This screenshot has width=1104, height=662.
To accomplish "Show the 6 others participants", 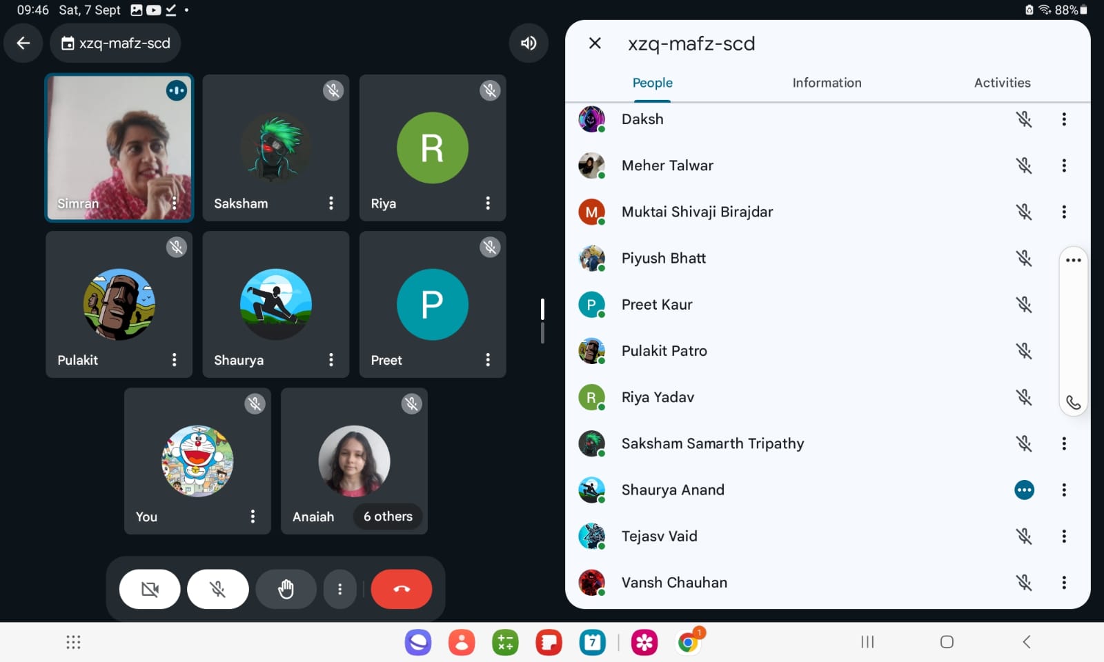I will tap(388, 516).
